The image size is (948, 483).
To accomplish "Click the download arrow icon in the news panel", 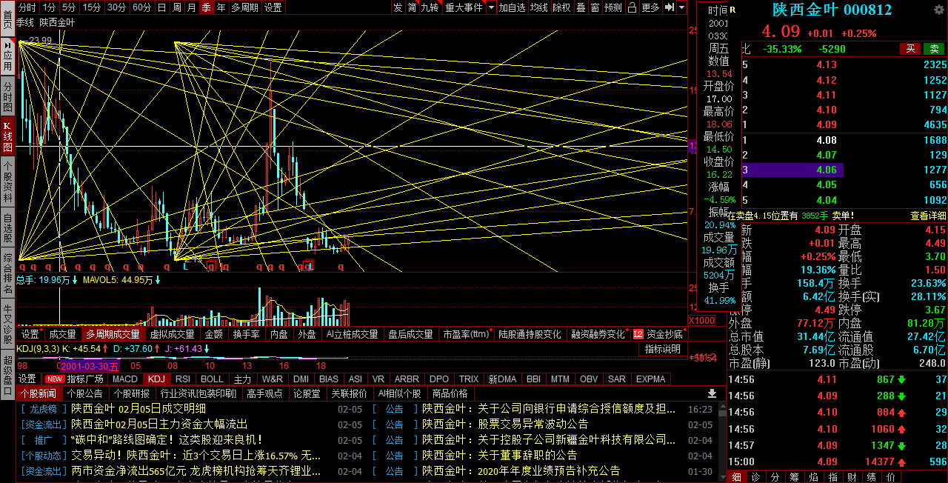I will [712, 393].
